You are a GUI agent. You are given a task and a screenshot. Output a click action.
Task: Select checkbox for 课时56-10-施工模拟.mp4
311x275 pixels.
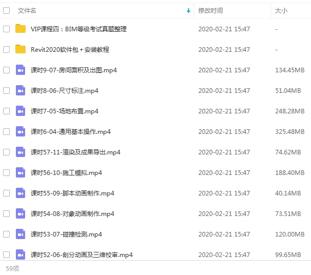coord(6,172)
